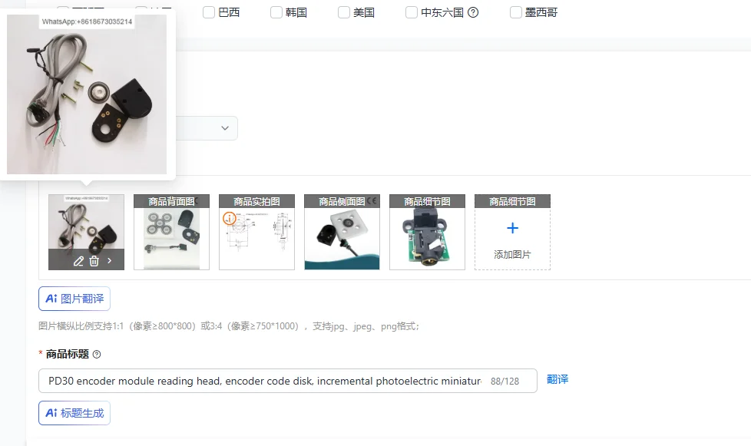The height and width of the screenshot is (446, 751).
Task: Delete the first product image with trash icon
Action: pyautogui.click(x=94, y=261)
